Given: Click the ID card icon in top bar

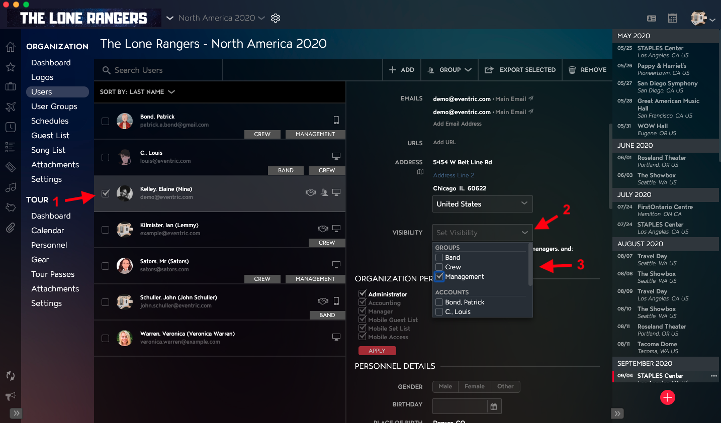Looking at the screenshot, I should point(652,18).
